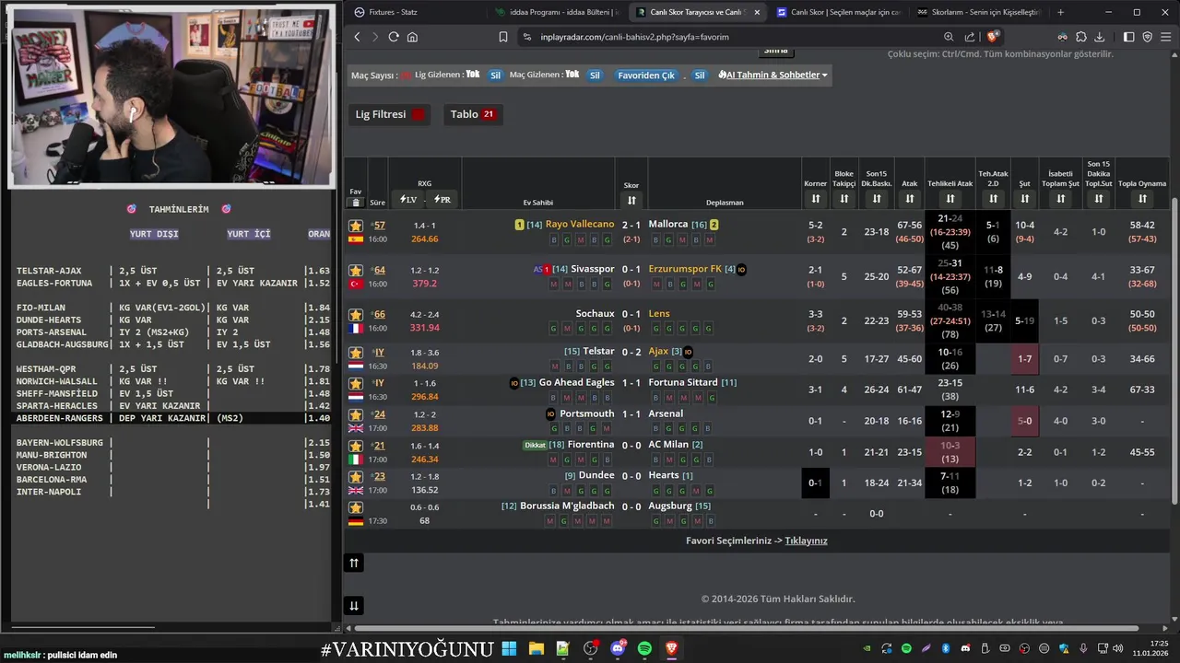Click the PR lightning sort button
Screen dimensions: 1180x663
(x=442, y=199)
